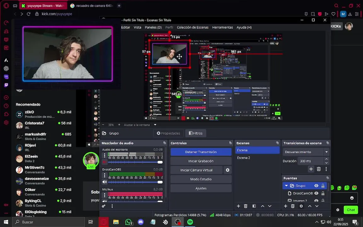
Task: Open Twitch panel in Opera sidebar
Action: point(6,85)
